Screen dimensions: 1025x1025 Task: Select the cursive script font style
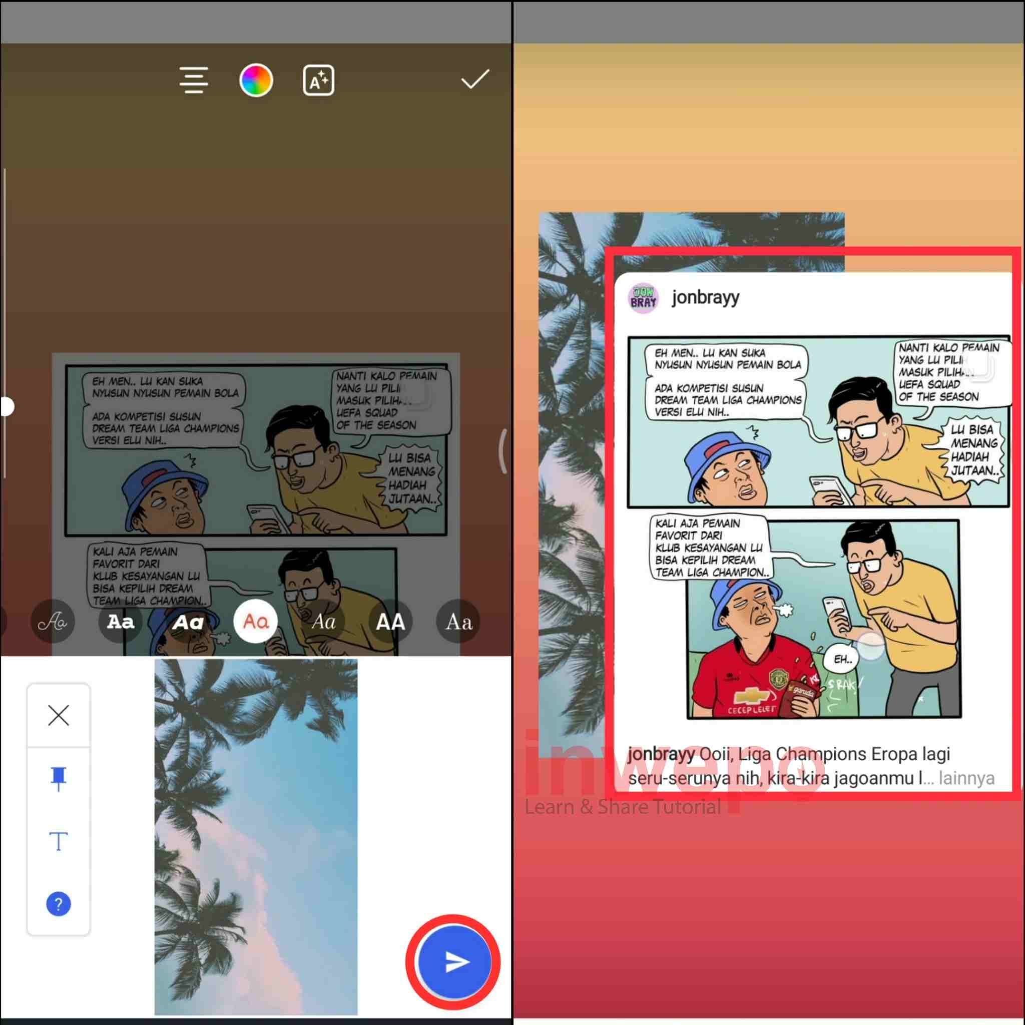point(53,621)
